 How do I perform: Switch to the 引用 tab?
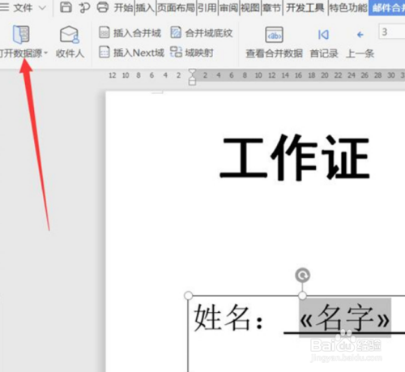(207, 8)
